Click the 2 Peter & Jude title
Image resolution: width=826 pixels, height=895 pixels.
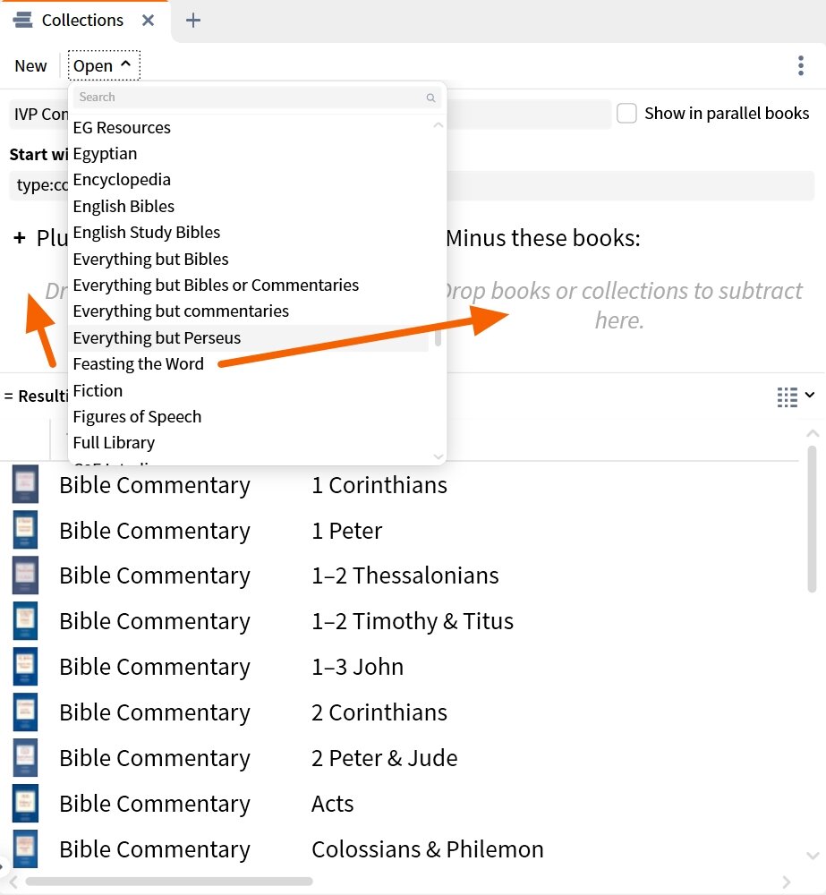(x=384, y=758)
